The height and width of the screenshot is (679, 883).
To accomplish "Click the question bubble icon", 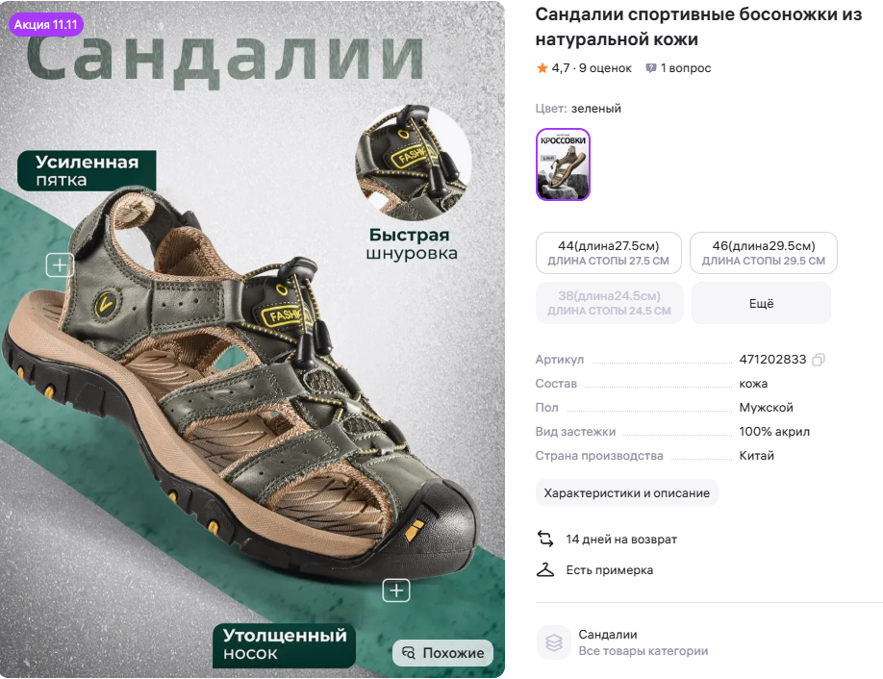I will click(651, 68).
